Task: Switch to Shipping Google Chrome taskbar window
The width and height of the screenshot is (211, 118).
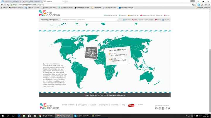Action: pyautogui.click(x=64, y=116)
